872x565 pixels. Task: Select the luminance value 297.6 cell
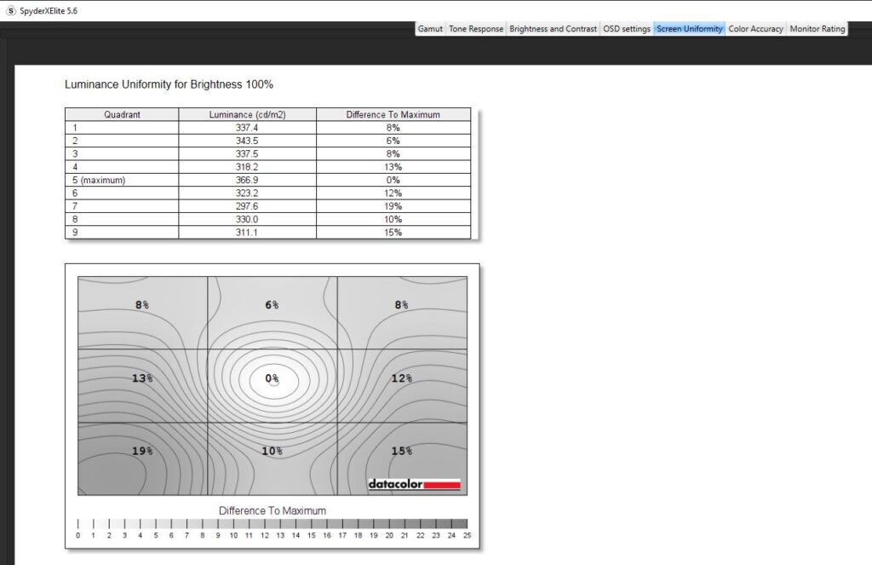248,206
